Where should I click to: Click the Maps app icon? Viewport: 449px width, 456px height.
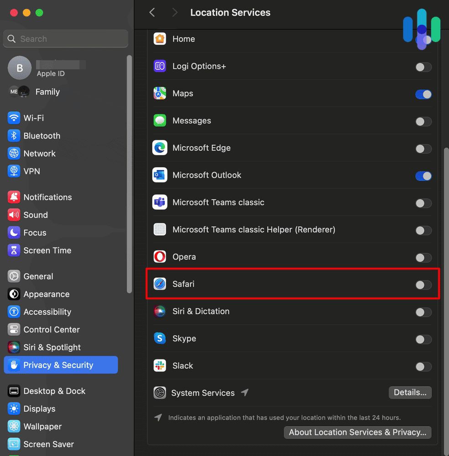160,93
